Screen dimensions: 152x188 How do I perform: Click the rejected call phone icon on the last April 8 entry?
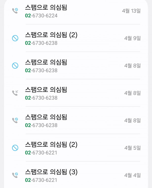15,120
